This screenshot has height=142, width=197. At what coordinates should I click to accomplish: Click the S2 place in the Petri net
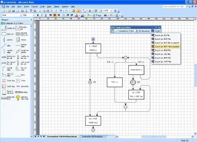[133, 82]
